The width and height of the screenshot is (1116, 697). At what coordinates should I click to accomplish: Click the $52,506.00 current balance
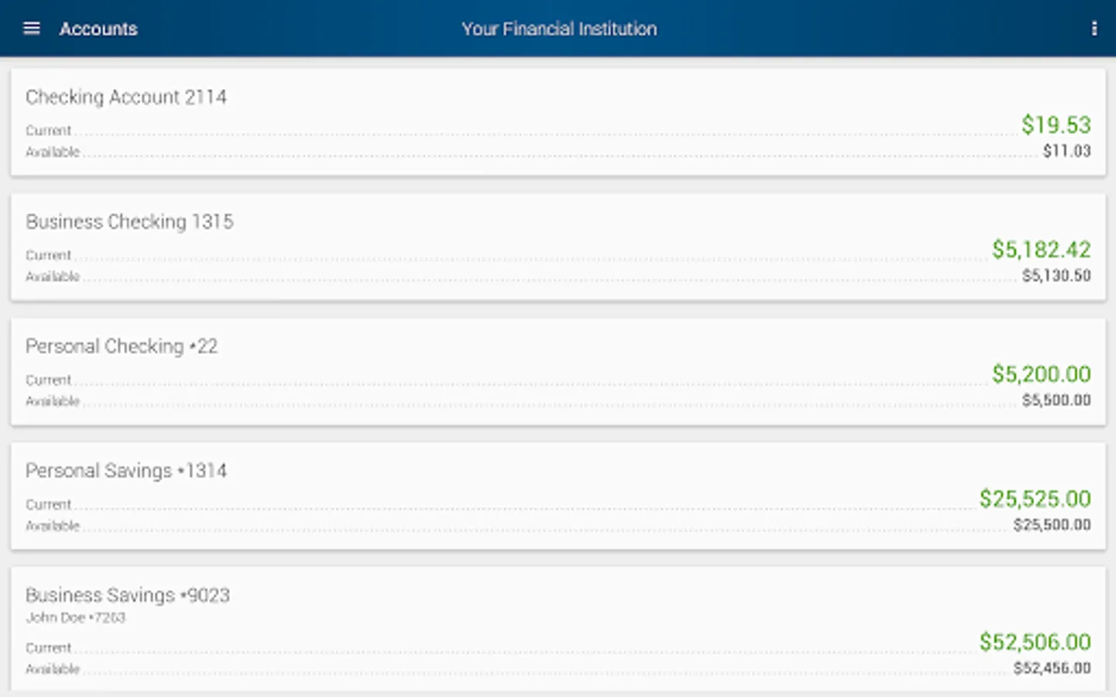[1035, 642]
